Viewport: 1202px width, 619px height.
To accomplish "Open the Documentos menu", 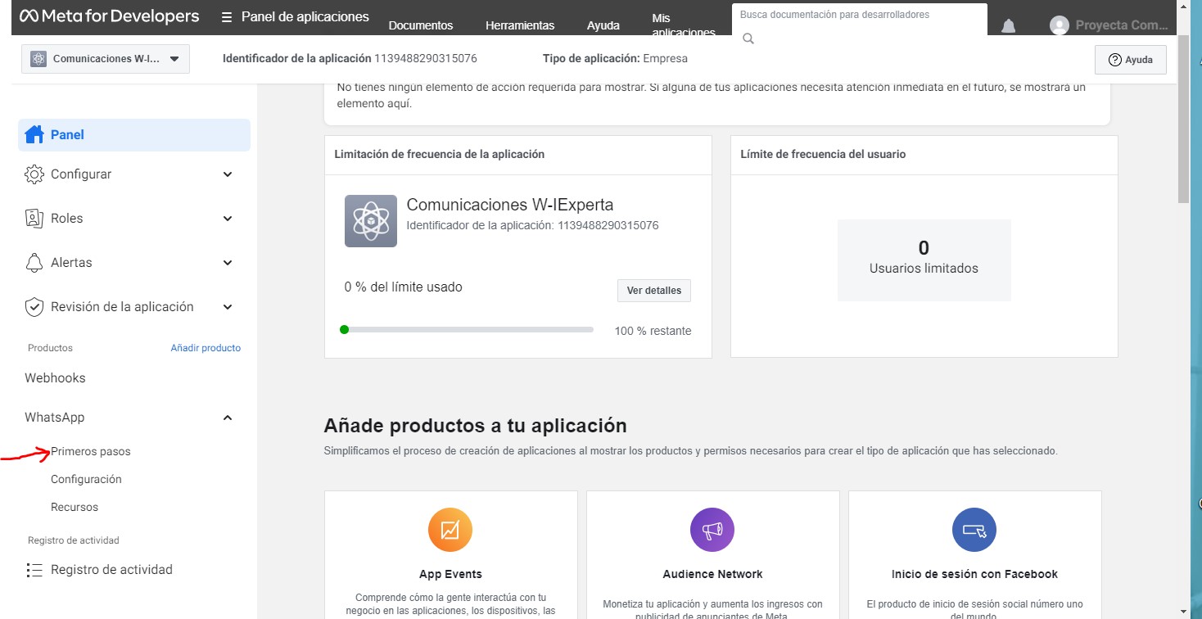I will 421,25.
